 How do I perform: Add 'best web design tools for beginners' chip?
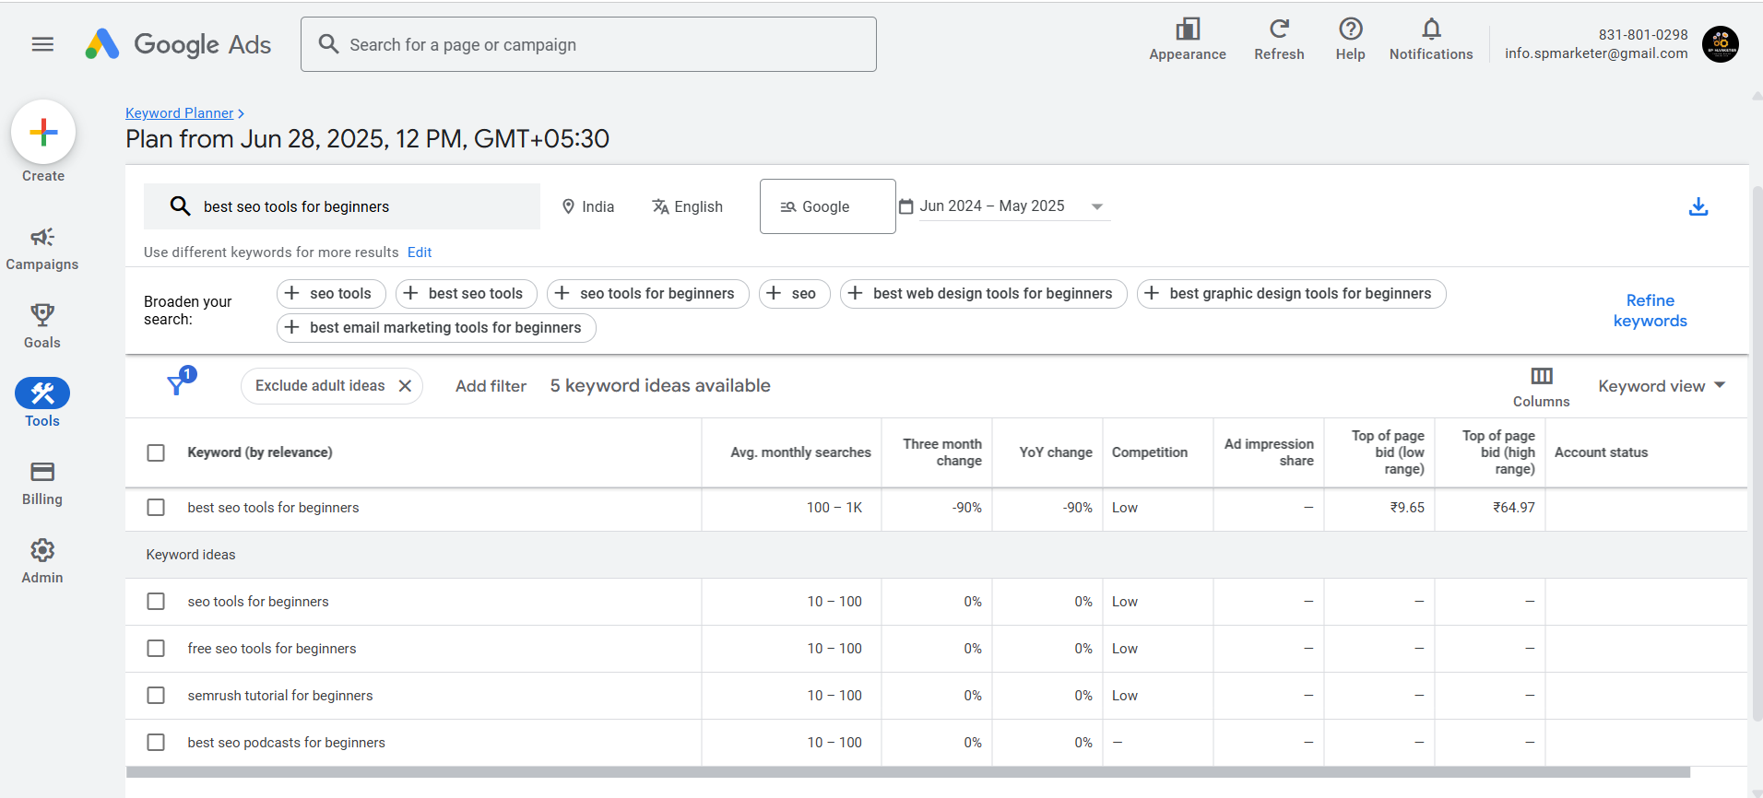pyautogui.click(x=983, y=293)
